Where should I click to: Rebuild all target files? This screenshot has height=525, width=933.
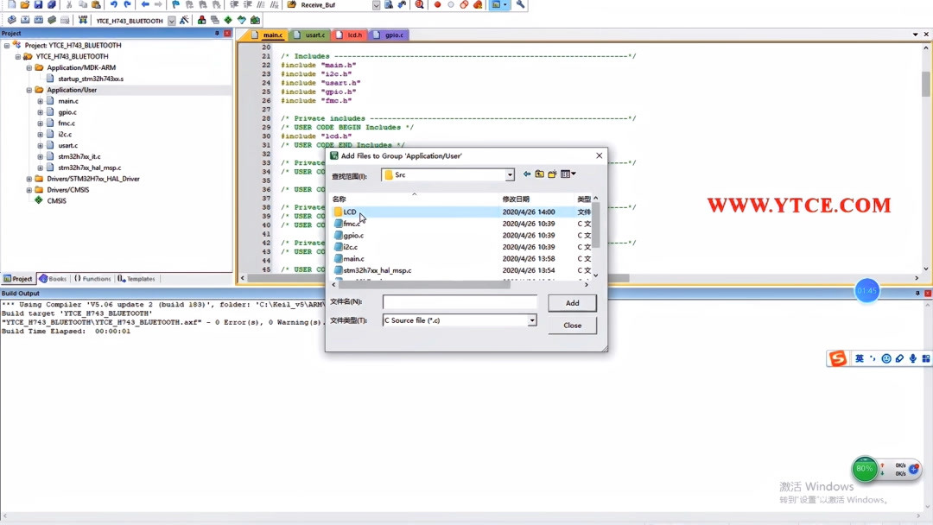click(40, 19)
